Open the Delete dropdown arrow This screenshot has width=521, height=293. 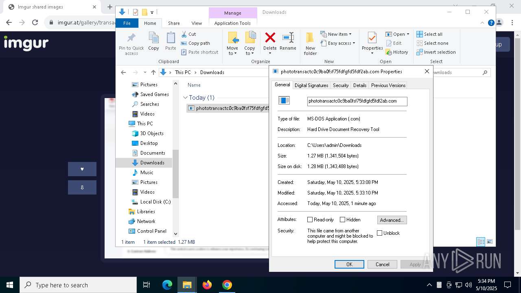(270, 53)
